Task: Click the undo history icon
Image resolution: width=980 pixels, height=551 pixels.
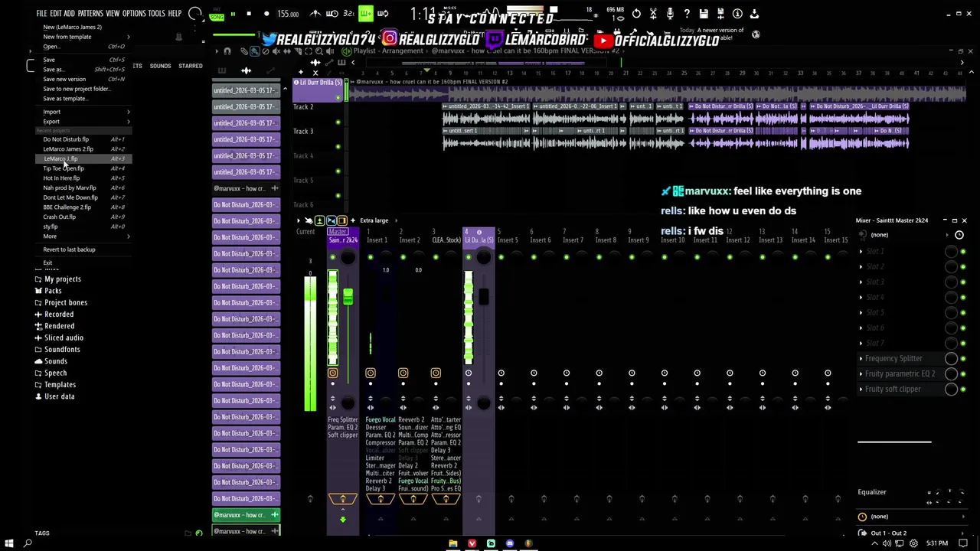Action: (636, 14)
